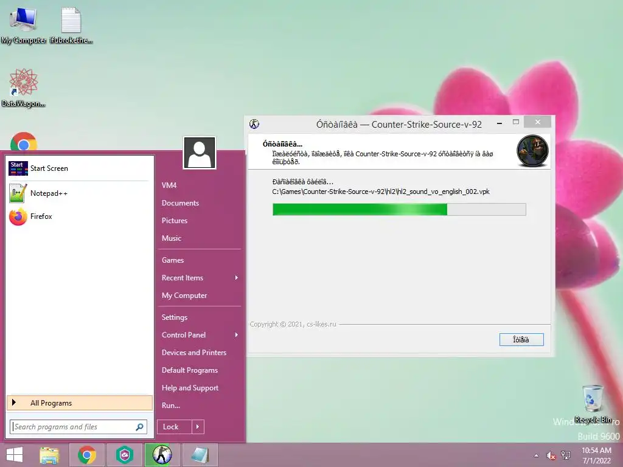Open Music from Start menu
Screen dimensions: 623x467
tap(171, 238)
